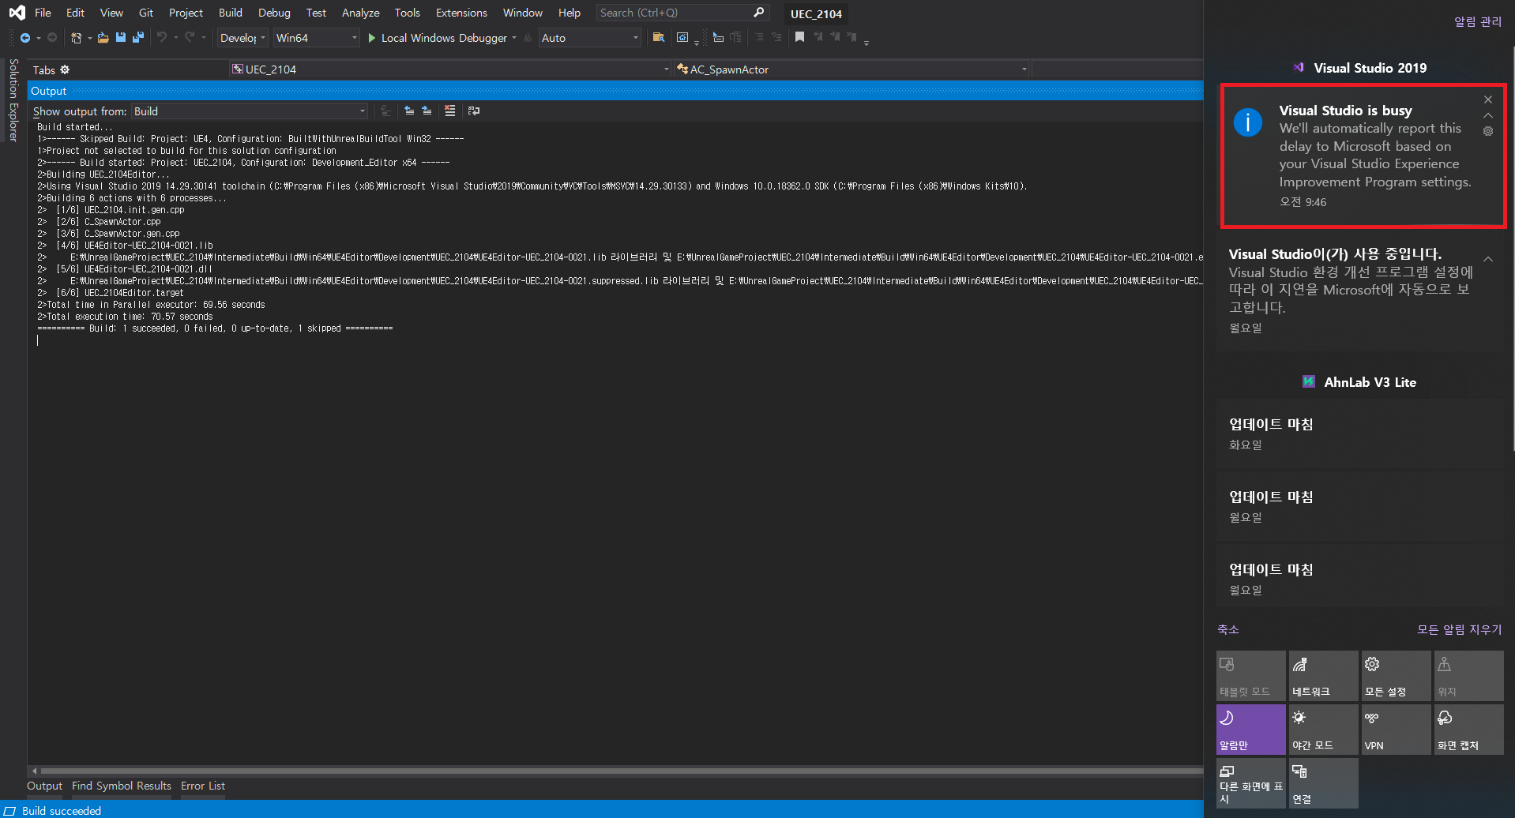
Task: Open the Win64 platform dropdown
Action: click(316, 38)
